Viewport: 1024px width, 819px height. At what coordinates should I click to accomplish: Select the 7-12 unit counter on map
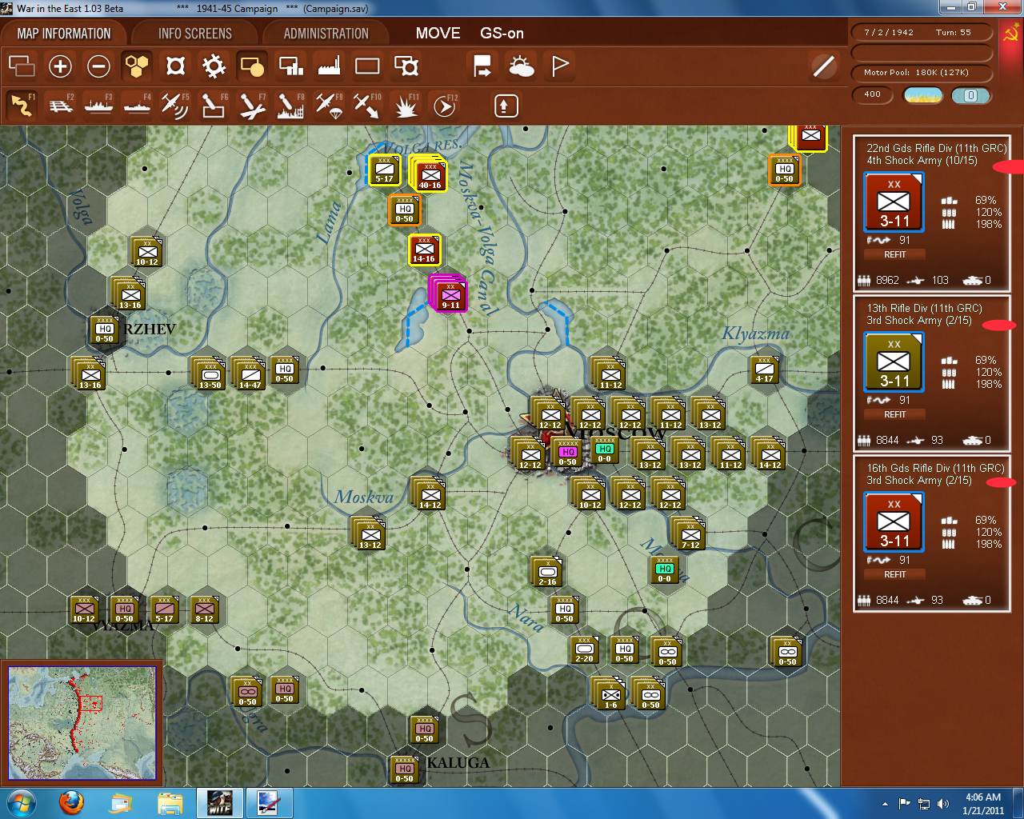(689, 534)
